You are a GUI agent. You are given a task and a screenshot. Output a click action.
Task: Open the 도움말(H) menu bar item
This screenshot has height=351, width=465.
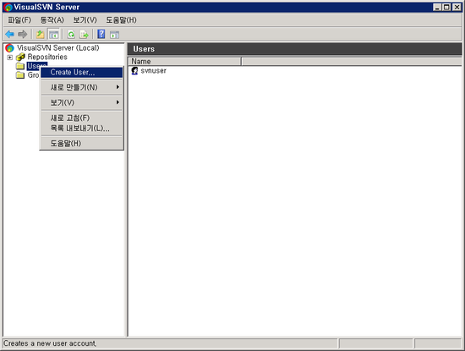pos(121,20)
